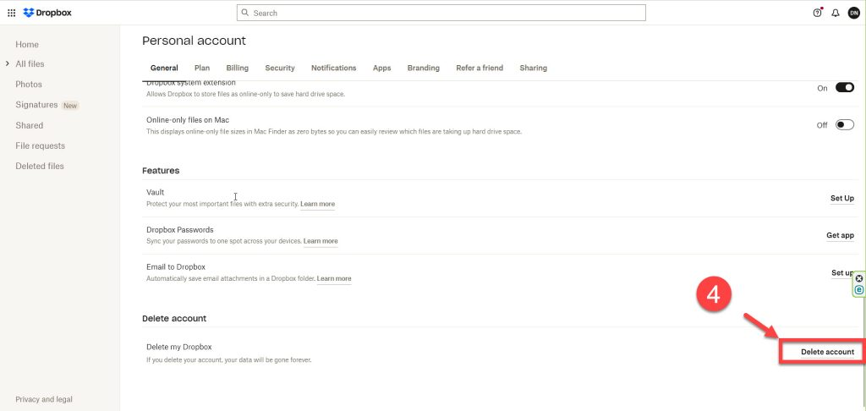Open the help question mark icon

[818, 13]
